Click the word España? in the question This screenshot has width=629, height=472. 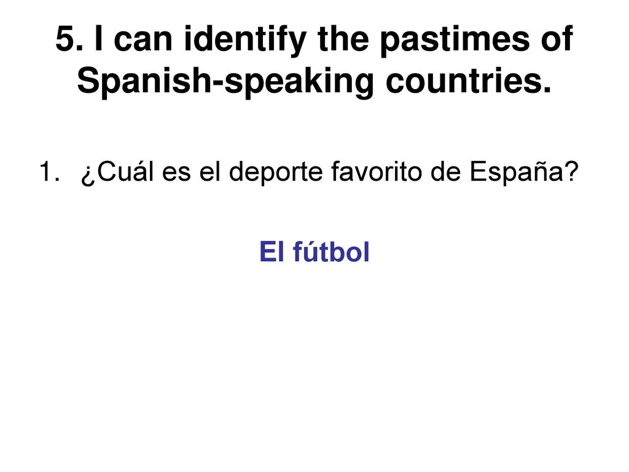click(x=524, y=172)
